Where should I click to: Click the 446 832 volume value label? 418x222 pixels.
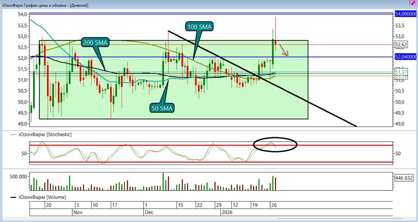click(404, 178)
